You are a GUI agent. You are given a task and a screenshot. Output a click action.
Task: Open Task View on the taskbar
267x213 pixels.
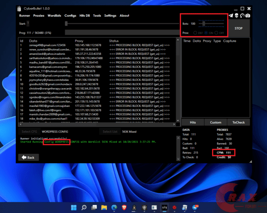pyautogui.click(x=94, y=207)
